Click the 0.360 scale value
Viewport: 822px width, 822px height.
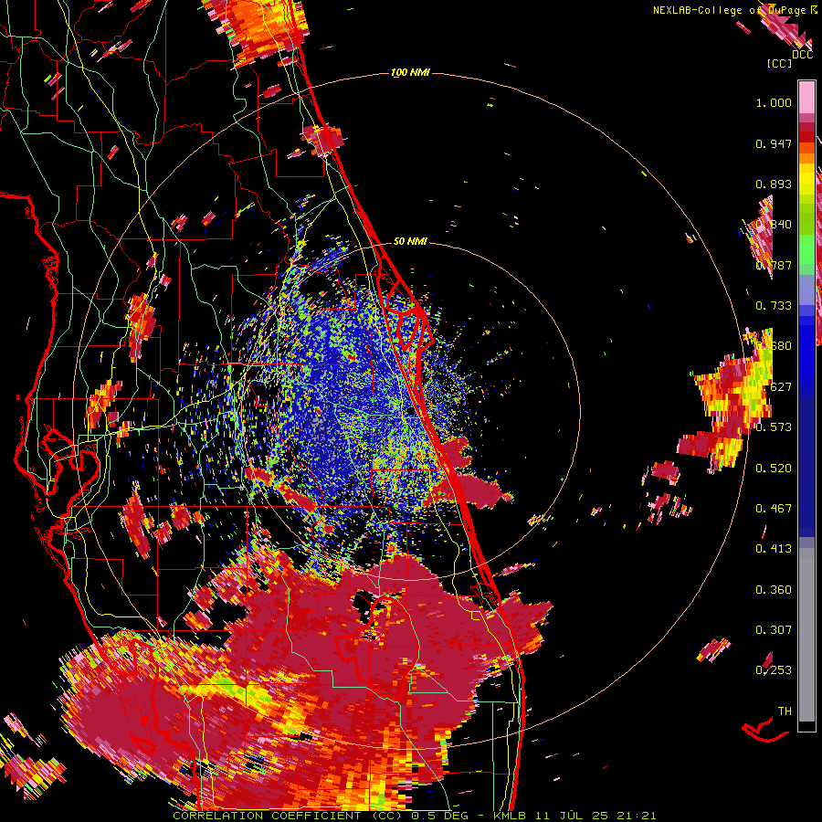tap(774, 589)
